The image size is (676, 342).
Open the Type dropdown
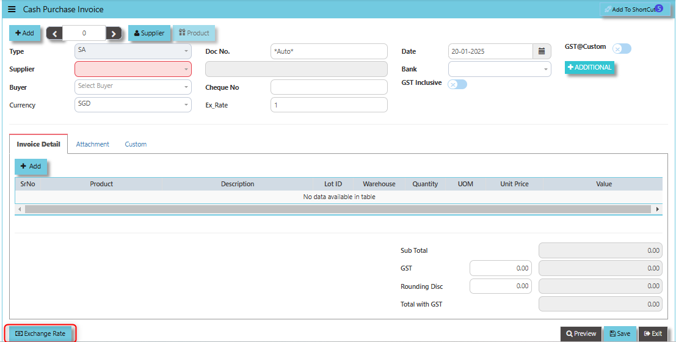point(133,51)
